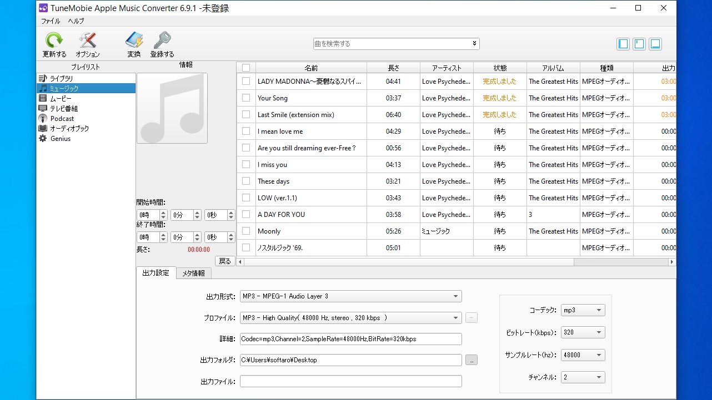Click the output folder browse (...) button
The height and width of the screenshot is (400, 712).
click(471, 360)
